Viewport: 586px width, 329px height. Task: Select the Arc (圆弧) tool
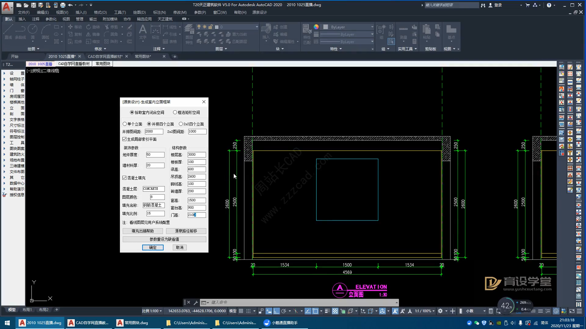45,32
